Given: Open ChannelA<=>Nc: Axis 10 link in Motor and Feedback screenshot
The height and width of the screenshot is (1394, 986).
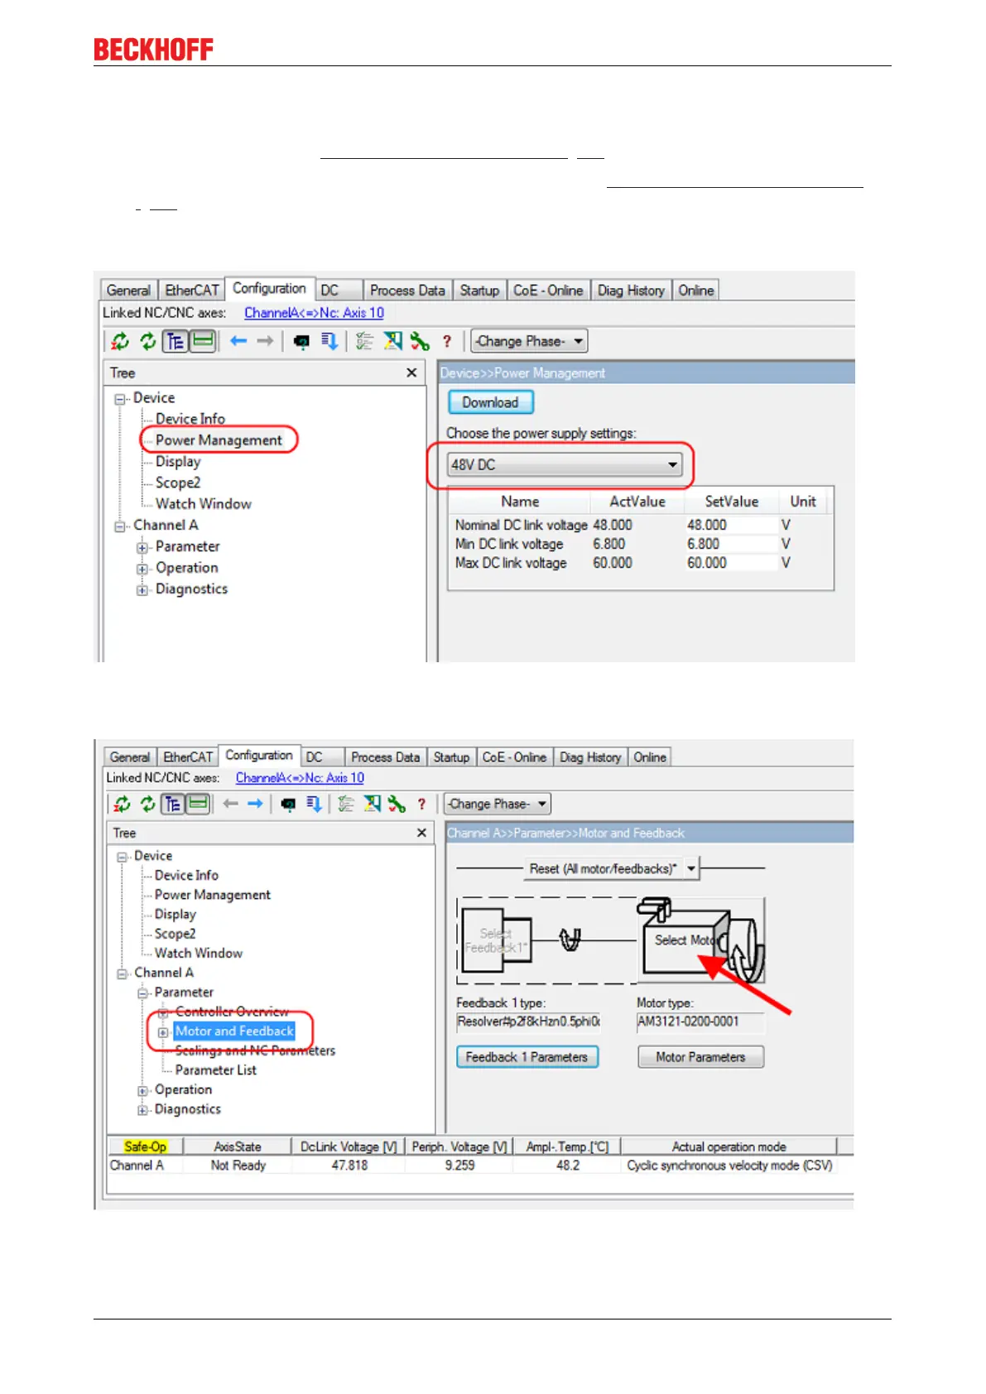Looking at the screenshot, I should click(300, 778).
